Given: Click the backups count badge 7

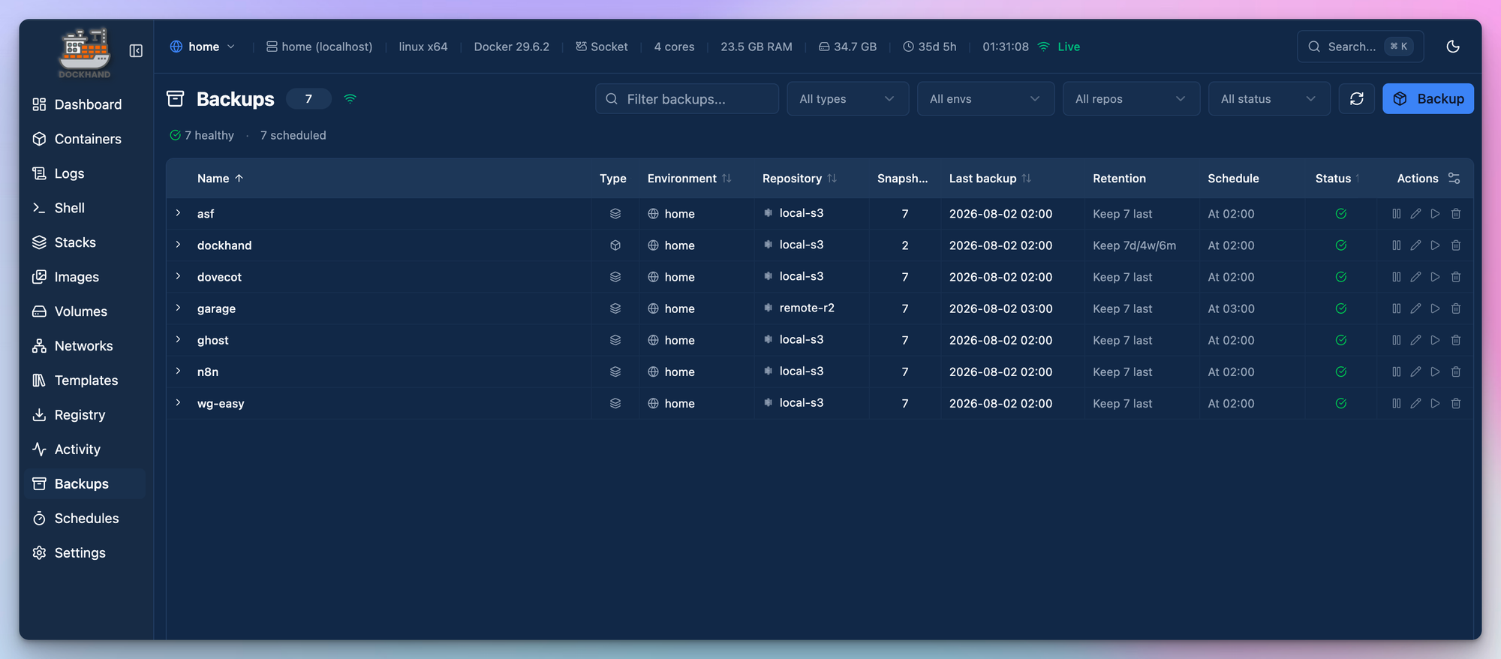Looking at the screenshot, I should pyautogui.click(x=308, y=98).
